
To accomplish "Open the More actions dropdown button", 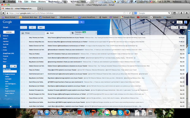I will point(41,27).
